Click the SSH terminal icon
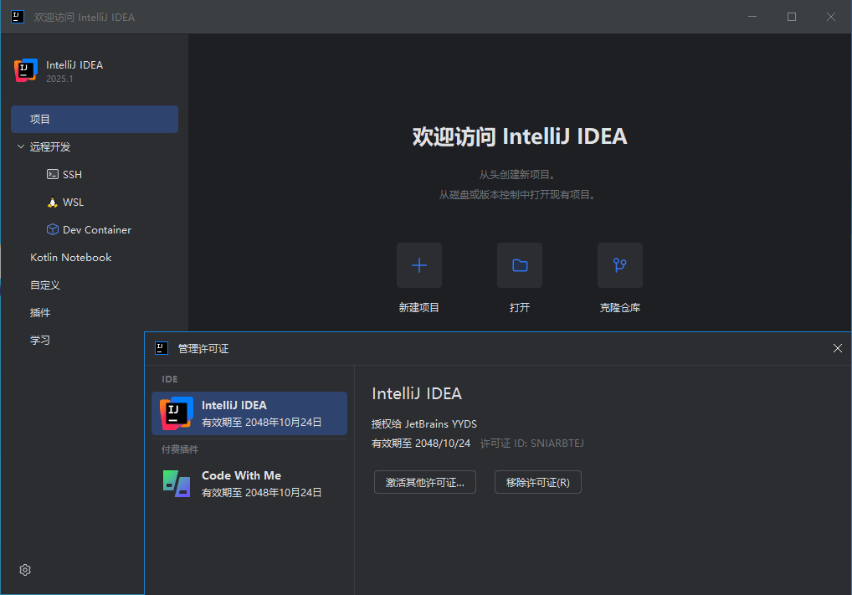This screenshot has height=595, width=852. click(53, 174)
